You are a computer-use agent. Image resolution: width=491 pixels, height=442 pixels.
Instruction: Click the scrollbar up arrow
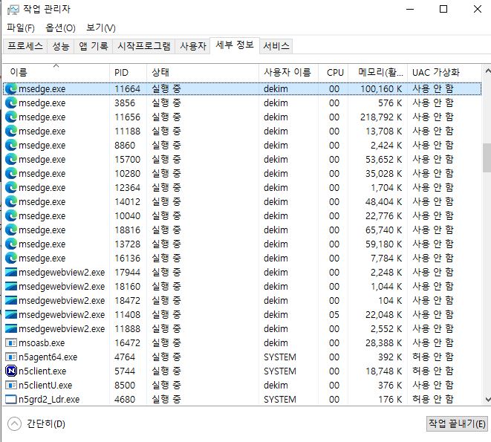click(x=487, y=71)
